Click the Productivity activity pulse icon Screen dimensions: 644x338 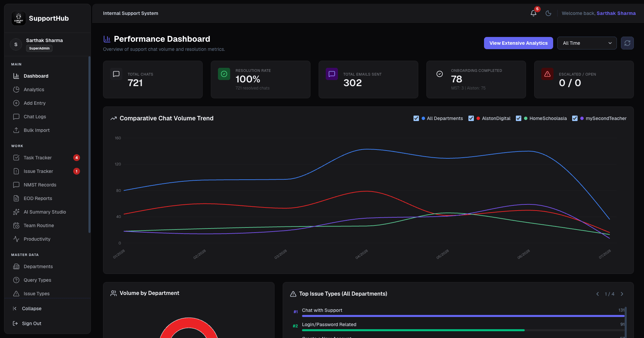tap(16, 239)
